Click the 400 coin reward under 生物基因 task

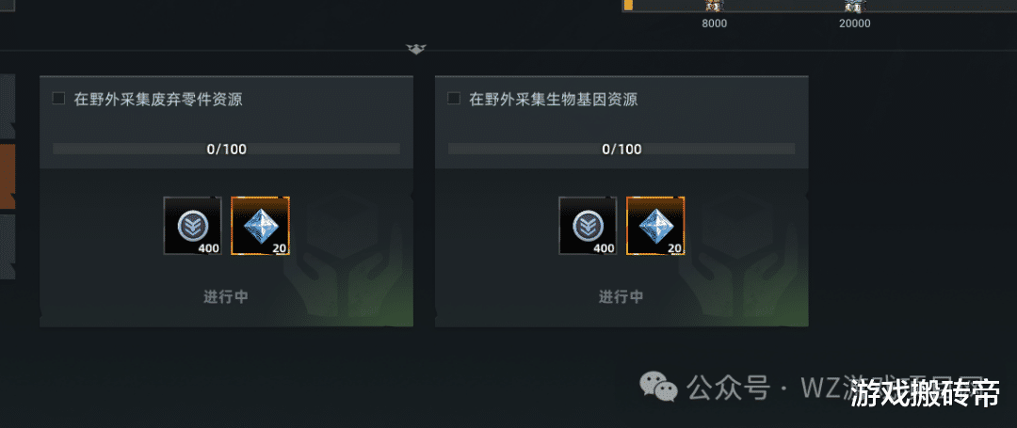point(588,226)
